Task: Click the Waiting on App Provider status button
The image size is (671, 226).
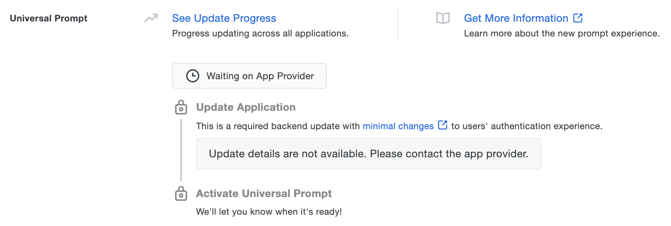Action: (x=249, y=76)
